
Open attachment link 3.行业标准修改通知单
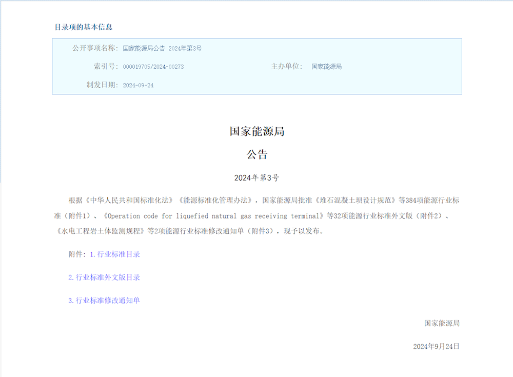[x=104, y=301]
